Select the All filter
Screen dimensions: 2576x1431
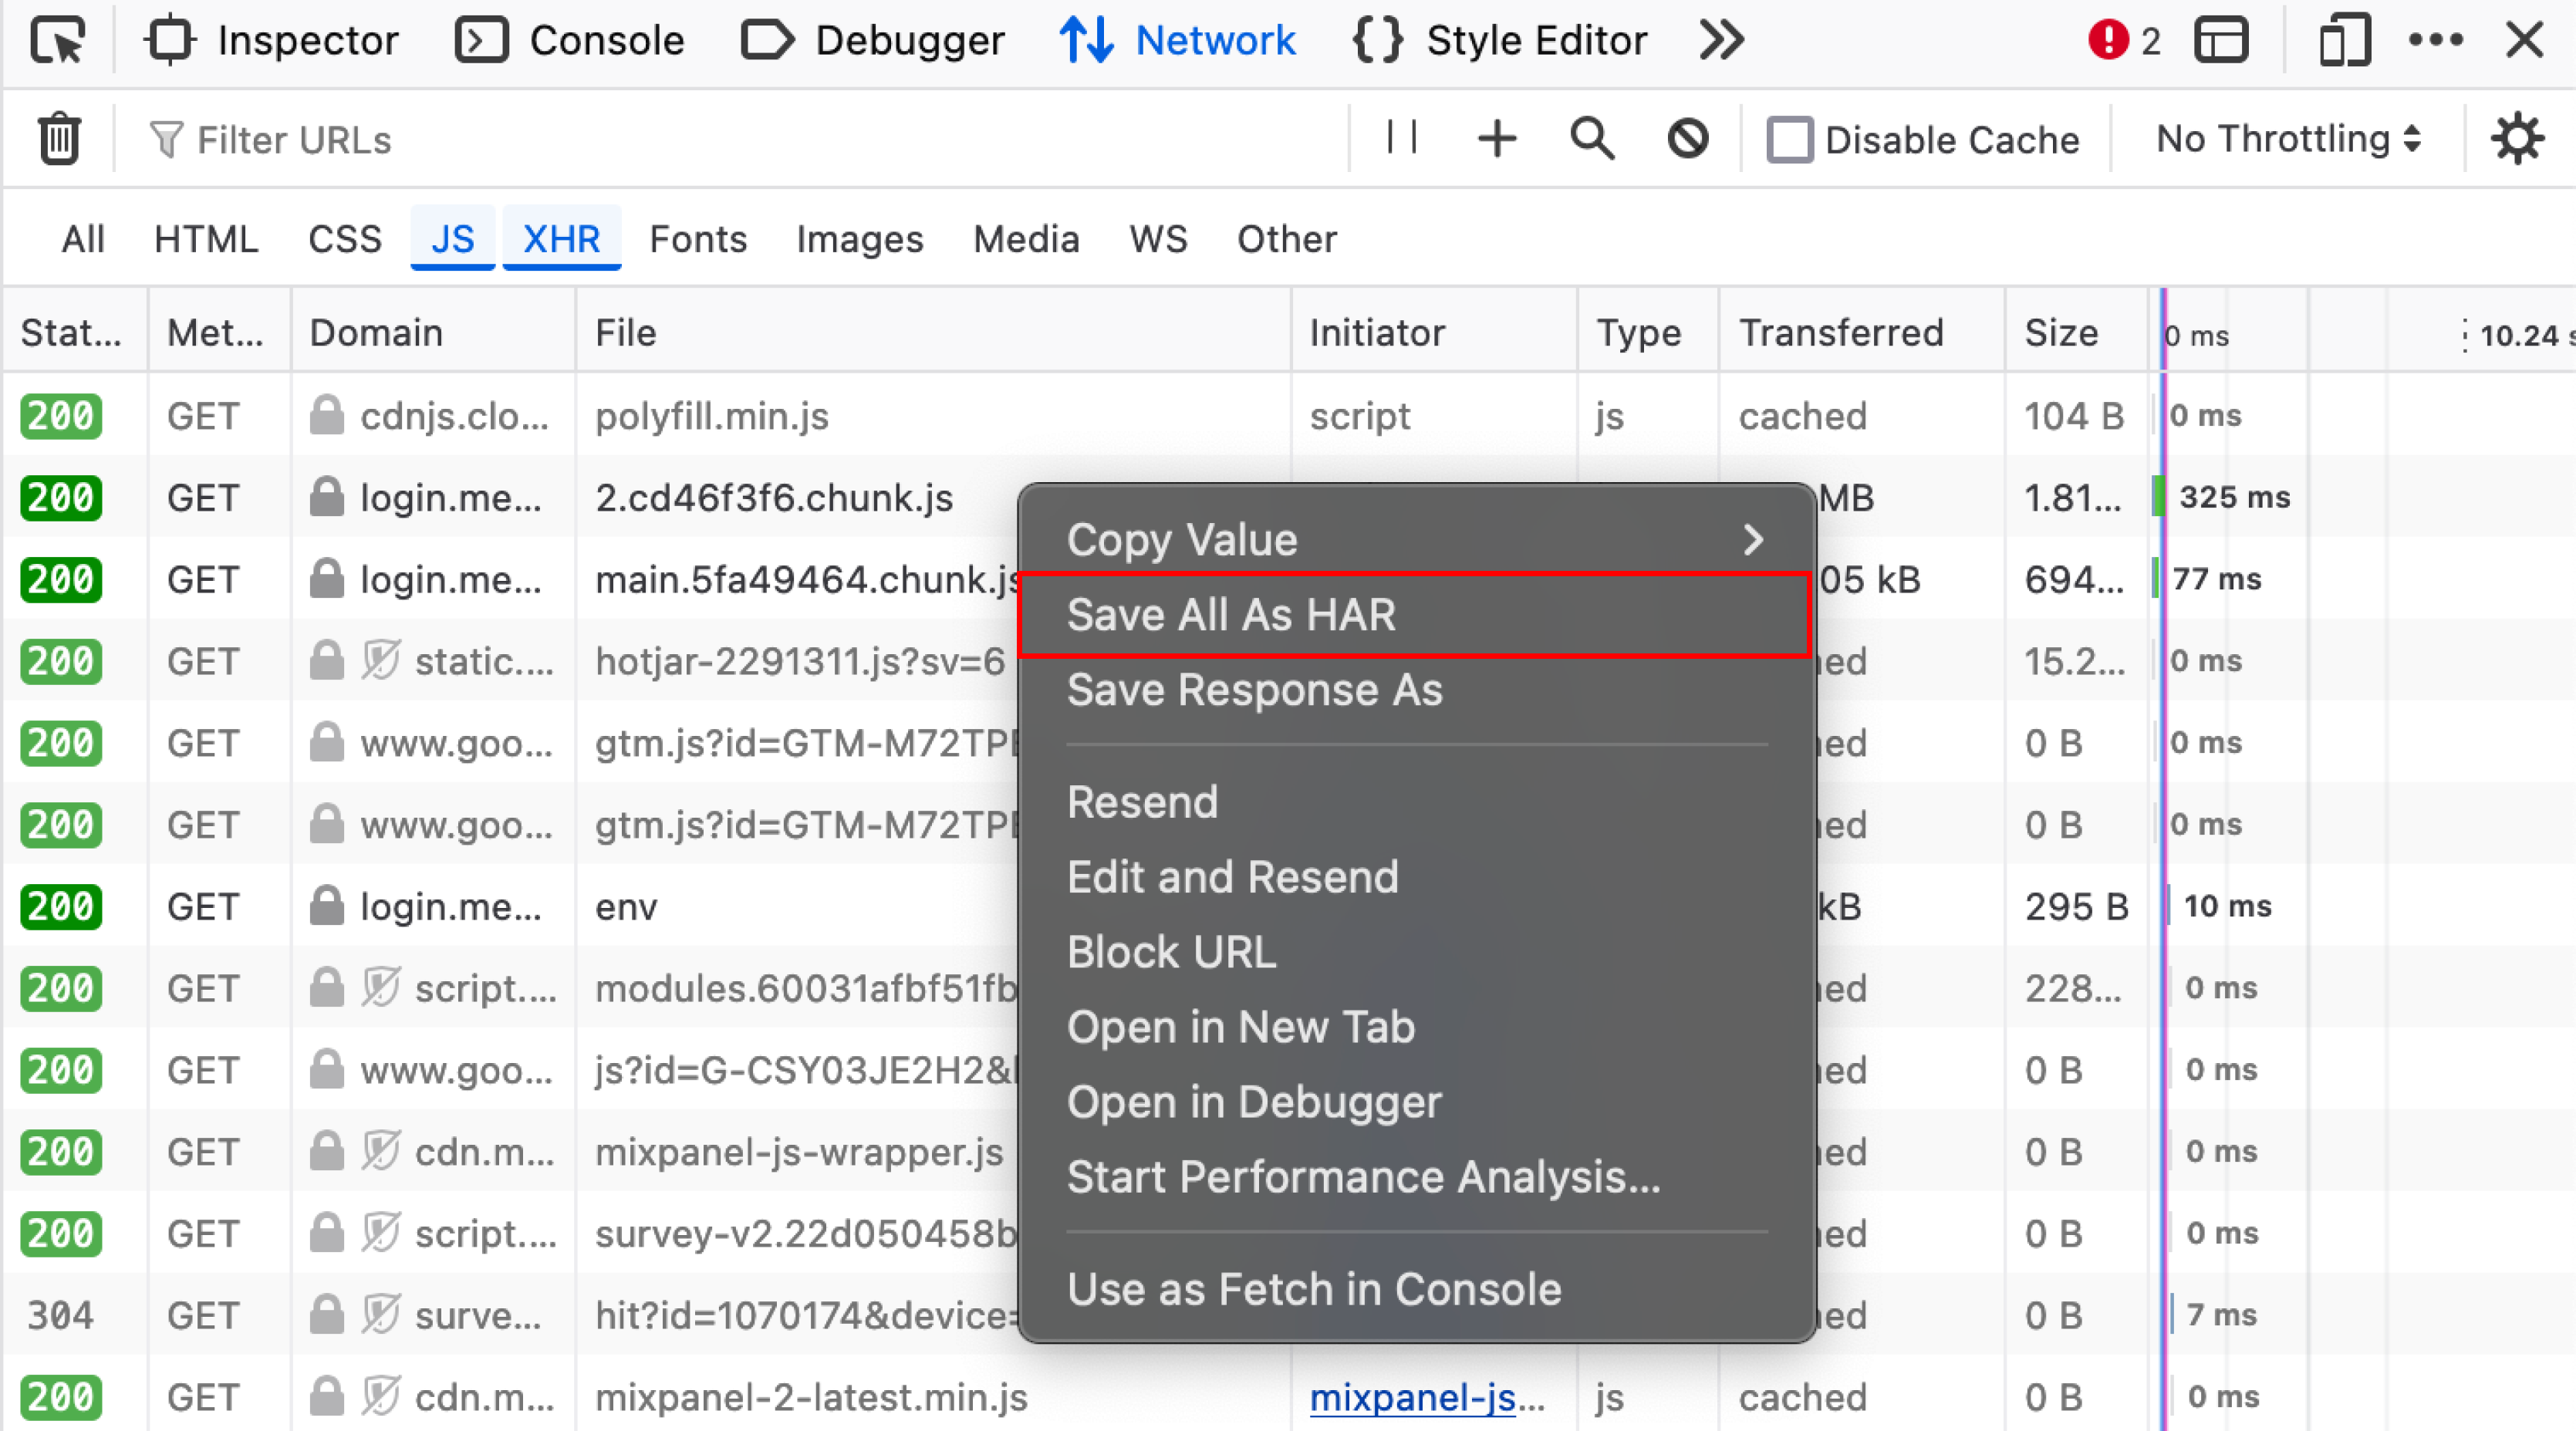83,240
